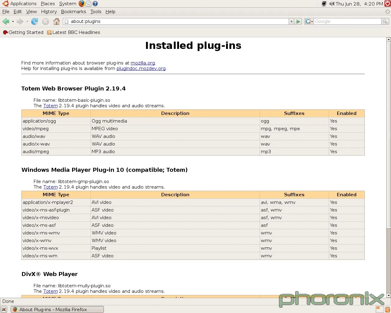Screen dimensions: 391x313
Task: Click the Show Desktop button in bottom panel
Action: (4, 309)
